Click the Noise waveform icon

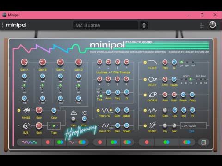click(26, 110)
